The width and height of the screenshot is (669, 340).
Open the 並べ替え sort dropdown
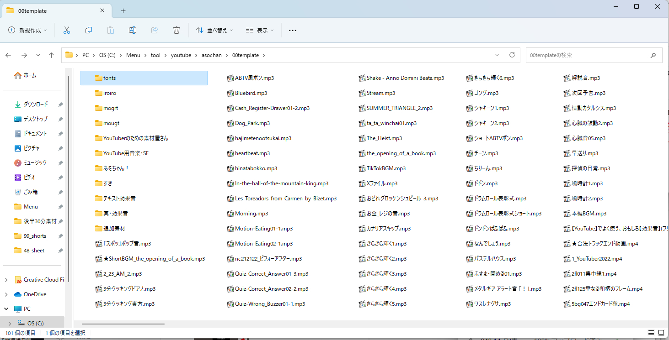coord(214,30)
